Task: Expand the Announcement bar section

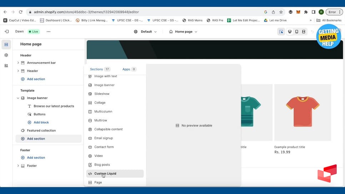Action: (18, 63)
